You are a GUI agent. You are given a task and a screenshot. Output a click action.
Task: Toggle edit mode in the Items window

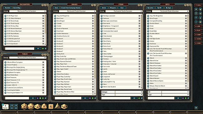(x=142, y=98)
